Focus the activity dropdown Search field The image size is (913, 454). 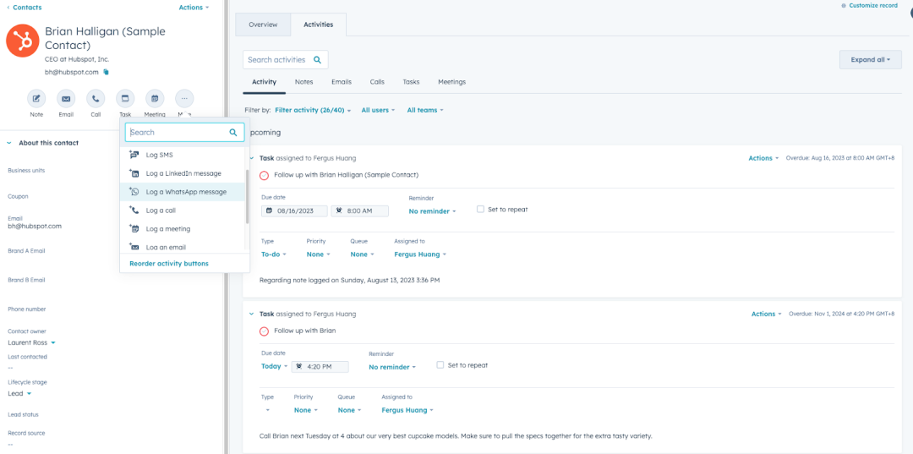click(176, 133)
